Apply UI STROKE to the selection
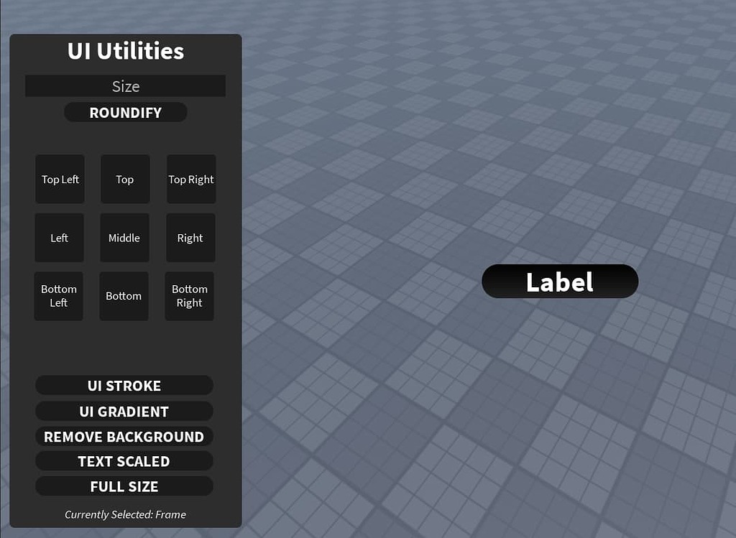The width and height of the screenshot is (736, 538). (124, 386)
